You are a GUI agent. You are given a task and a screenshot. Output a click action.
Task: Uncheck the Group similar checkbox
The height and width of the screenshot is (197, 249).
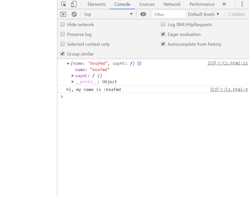[63, 54]
